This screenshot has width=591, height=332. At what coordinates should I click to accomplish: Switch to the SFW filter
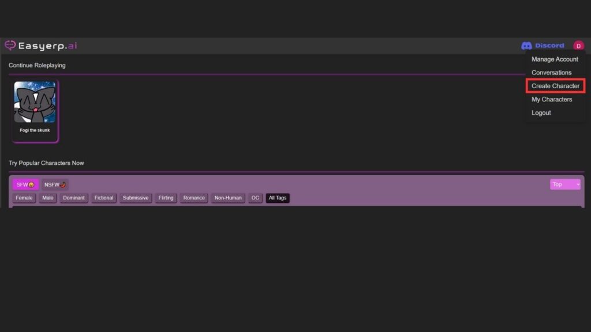[x=25, y=184]
